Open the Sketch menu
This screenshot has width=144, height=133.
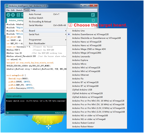(x=19, y=10)
